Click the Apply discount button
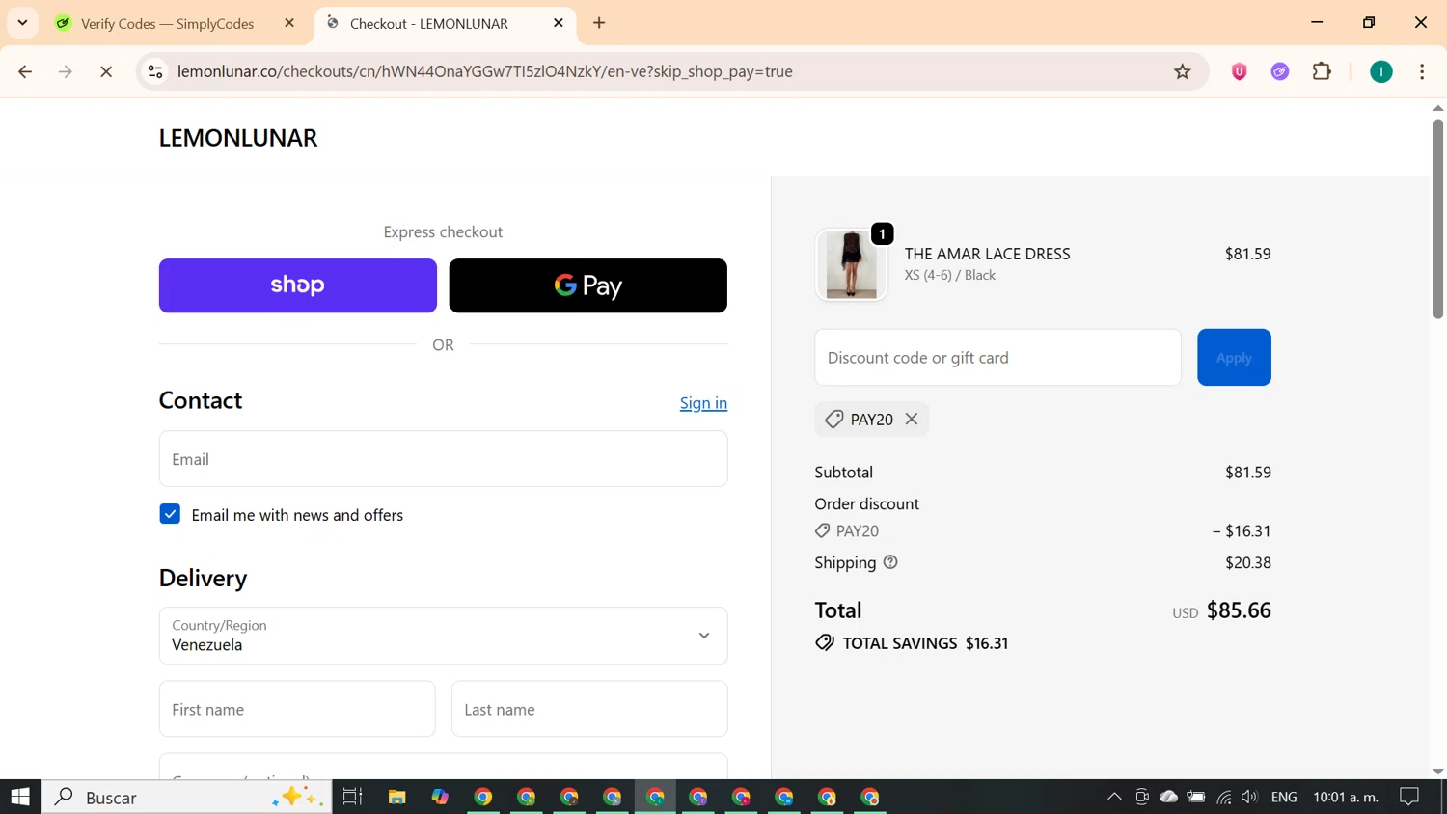 (1234, 358)
